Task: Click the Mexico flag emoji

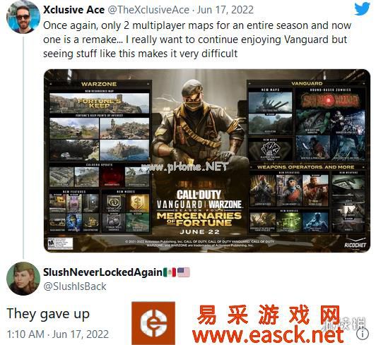Action: (x=170, y=272)
